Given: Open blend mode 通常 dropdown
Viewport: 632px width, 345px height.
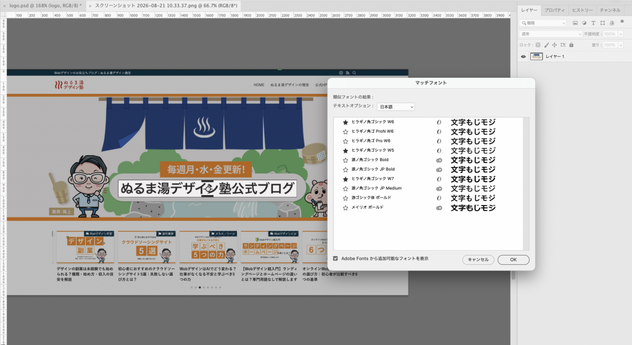Looking at the screenshot, I should (x=551, y=34).
